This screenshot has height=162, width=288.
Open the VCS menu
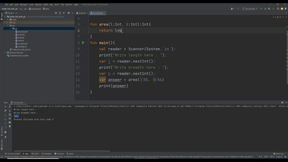click(63, 4)
